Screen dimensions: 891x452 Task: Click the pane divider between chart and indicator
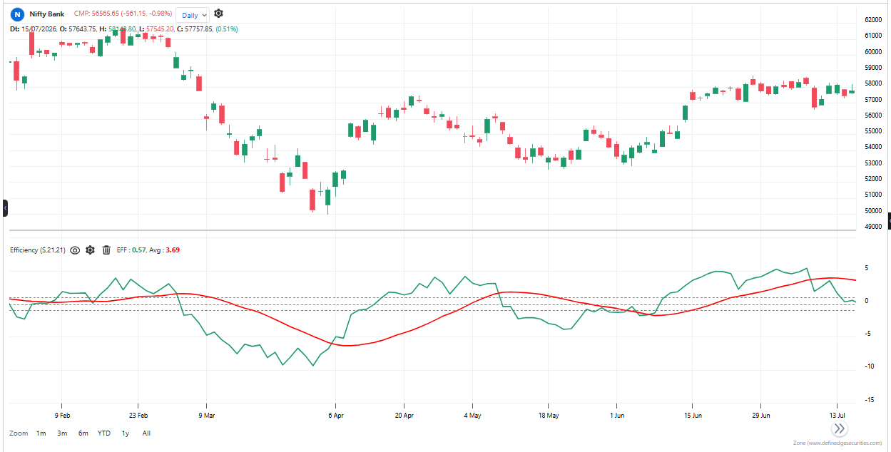[432, 230]
